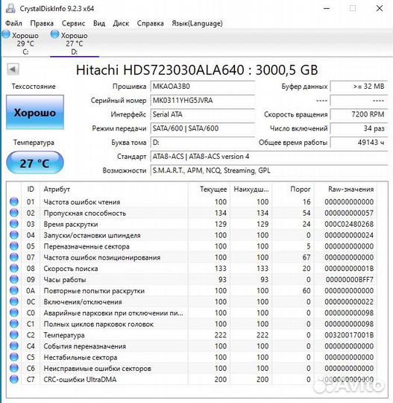Click status orb for attribute 07
Viewport: 393px width, 403px height.
14,257
